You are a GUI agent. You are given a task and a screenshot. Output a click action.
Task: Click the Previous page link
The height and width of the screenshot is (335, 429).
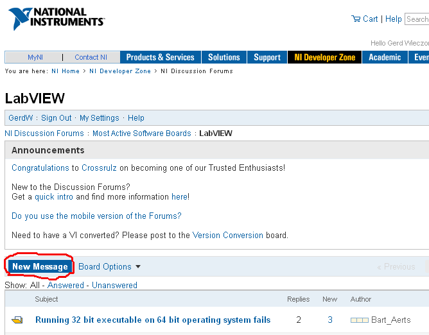[396, 266]
